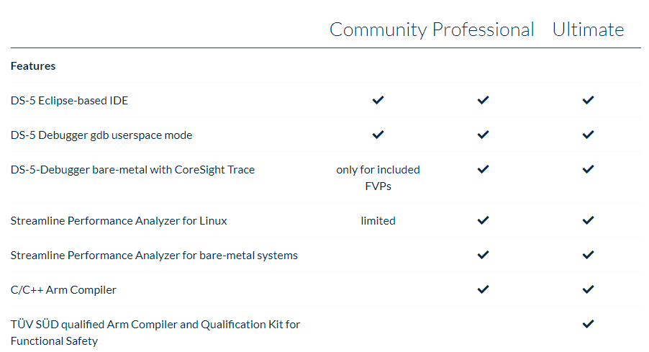Select the Professional edition column header

484,30
